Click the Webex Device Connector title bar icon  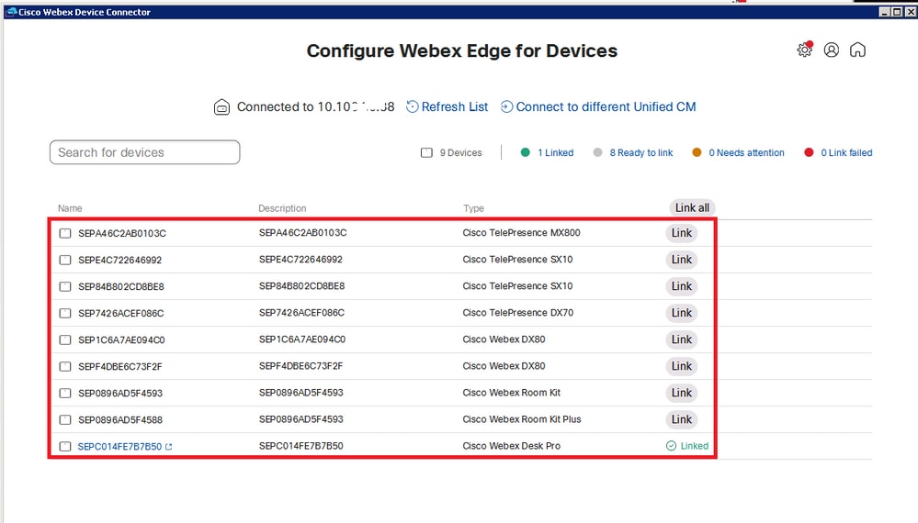click(11, 12)
